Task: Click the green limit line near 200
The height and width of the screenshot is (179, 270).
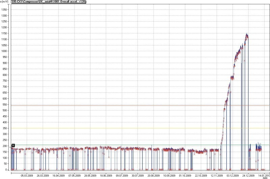Action: click(135, 145)
